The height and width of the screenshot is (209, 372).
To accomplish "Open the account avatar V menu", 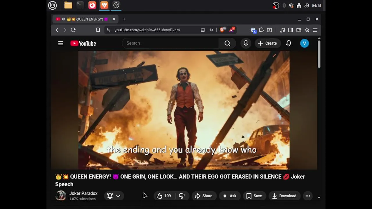I will click(304, 43).
